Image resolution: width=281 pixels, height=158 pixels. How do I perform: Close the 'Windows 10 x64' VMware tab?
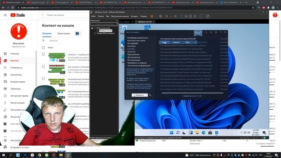[154, 22]
